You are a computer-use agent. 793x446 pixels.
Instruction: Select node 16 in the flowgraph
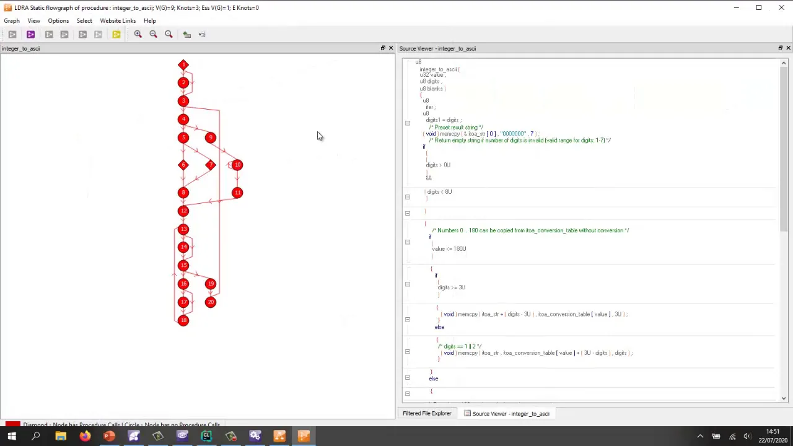(183, 284)
